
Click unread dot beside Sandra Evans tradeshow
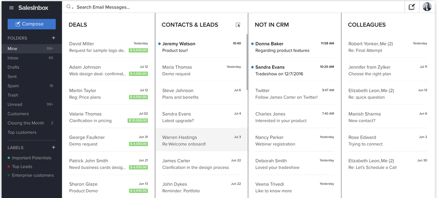pyautogui.click(x=253, y=67)
